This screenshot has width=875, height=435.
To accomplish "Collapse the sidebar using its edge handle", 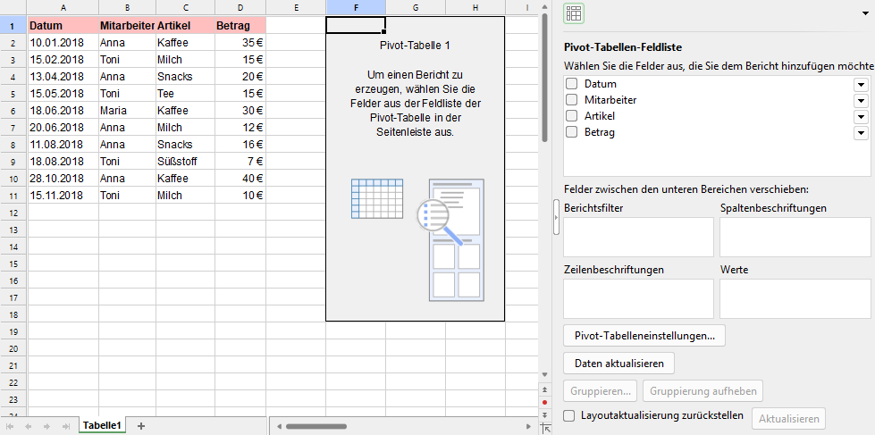I will tap(556, 216).
